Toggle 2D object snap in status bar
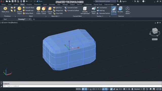 106,89
